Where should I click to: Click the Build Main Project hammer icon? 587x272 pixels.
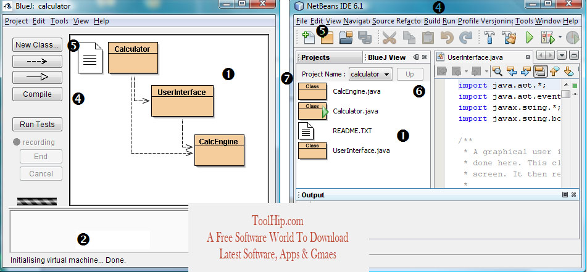tap(489, 38)
